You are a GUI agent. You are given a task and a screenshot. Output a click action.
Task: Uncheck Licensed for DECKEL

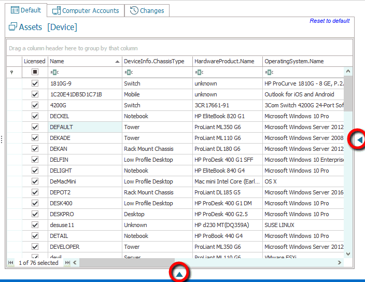point(35,116)
